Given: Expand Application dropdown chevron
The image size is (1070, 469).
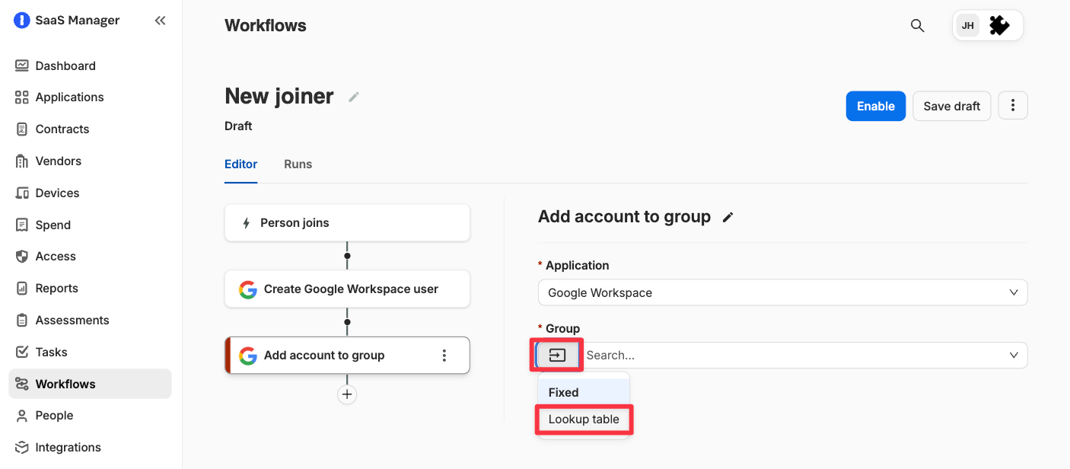Looking at the screenshot, I should pos(1014,292).
